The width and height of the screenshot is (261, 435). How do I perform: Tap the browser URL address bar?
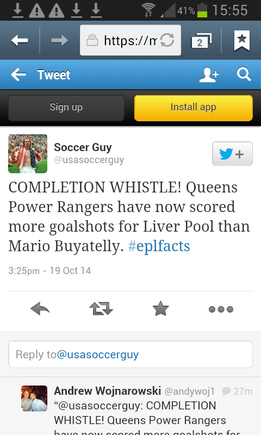(x=130, y=40)
